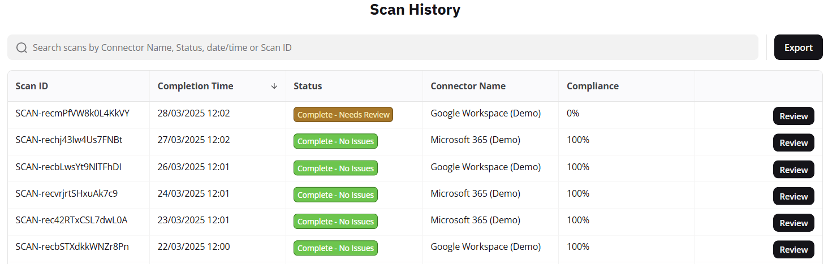Viewport: 828px width, 264px height.
Task: Focus the scan search input field
Action: click(390, 47)
